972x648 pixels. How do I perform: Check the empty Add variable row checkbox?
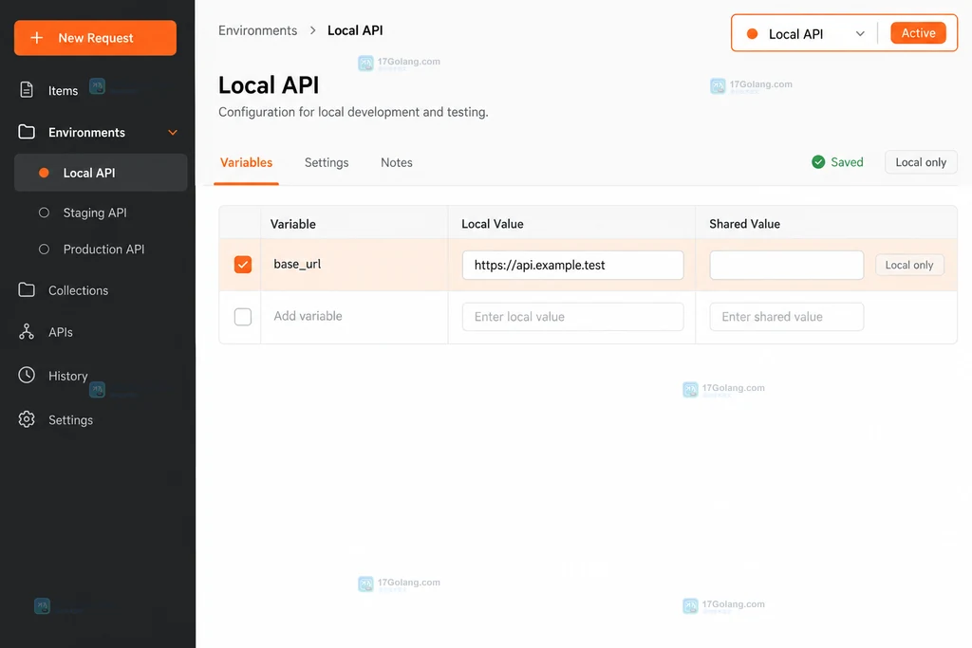[243, 317]
